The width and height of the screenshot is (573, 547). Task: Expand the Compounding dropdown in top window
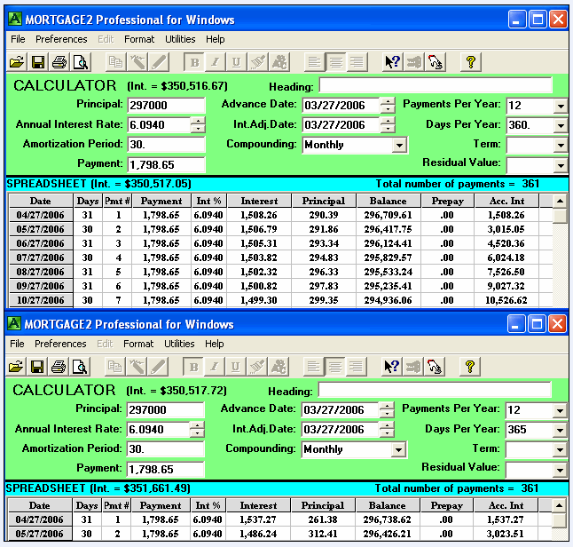point(399,145)
